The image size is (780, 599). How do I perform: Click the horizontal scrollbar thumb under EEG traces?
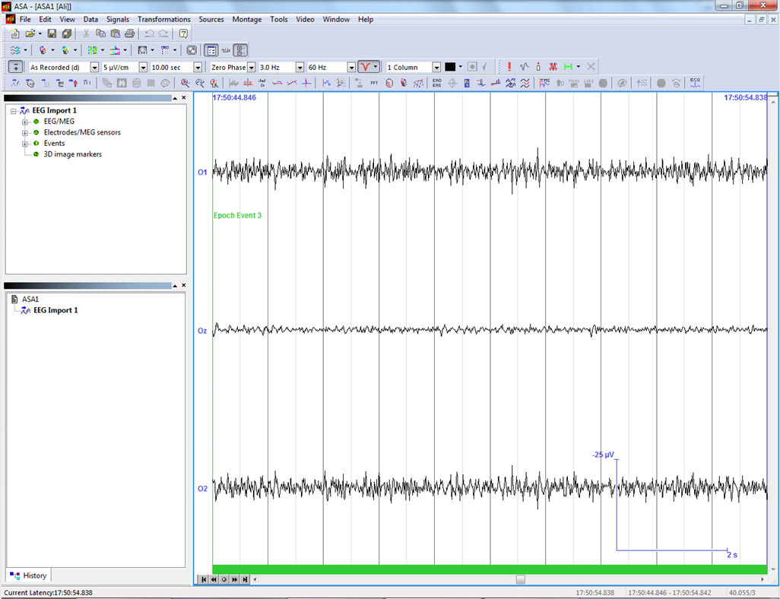[520, 579]
